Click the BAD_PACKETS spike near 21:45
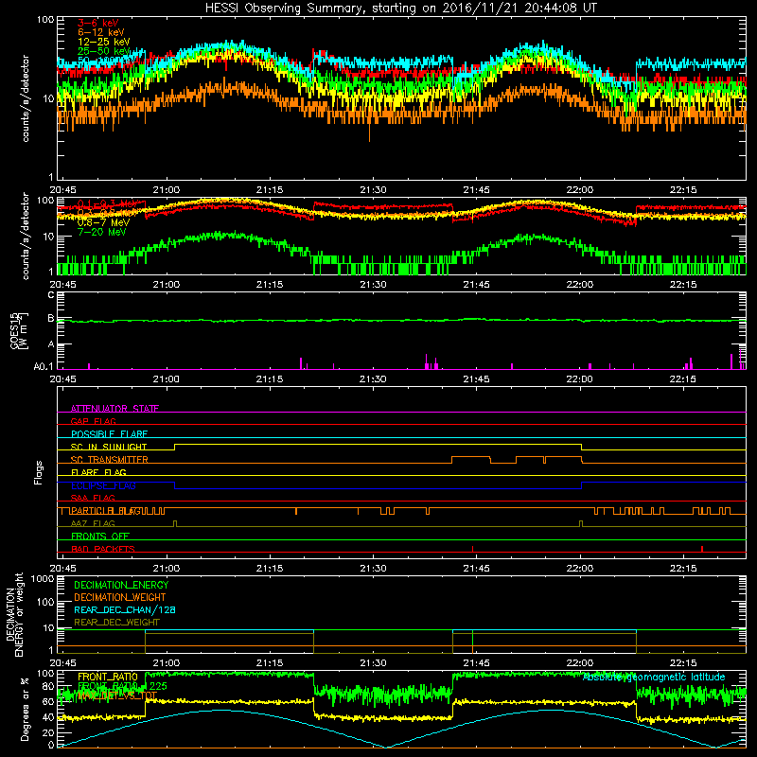 pos(472,549)
